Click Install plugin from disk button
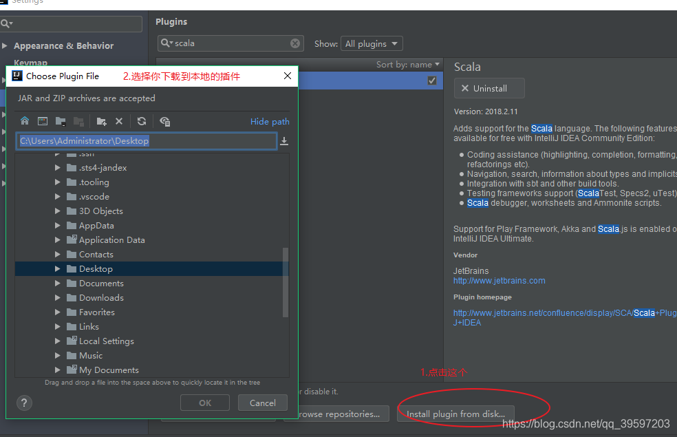This screenshot has width=677, height=437. [x=455, y=414]
